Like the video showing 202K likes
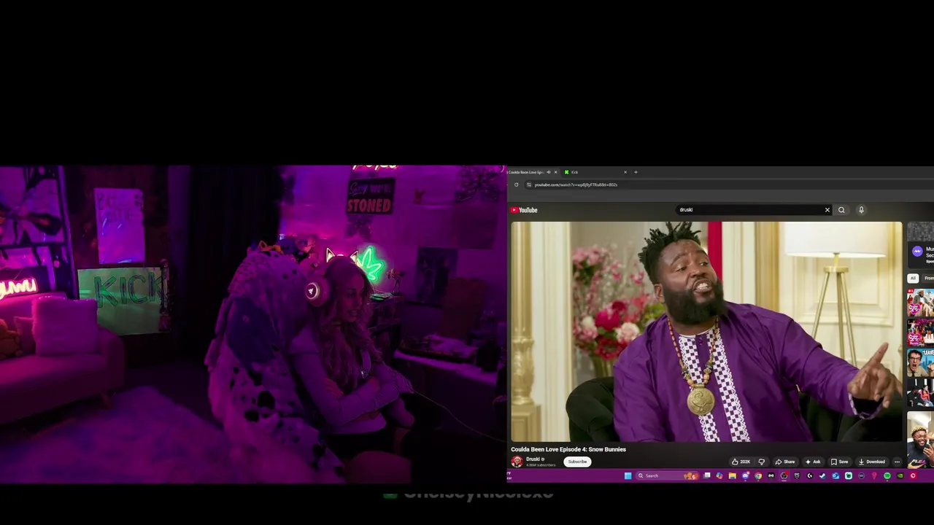The width and height of the screenshot is (934, 525). click(740, 462)
